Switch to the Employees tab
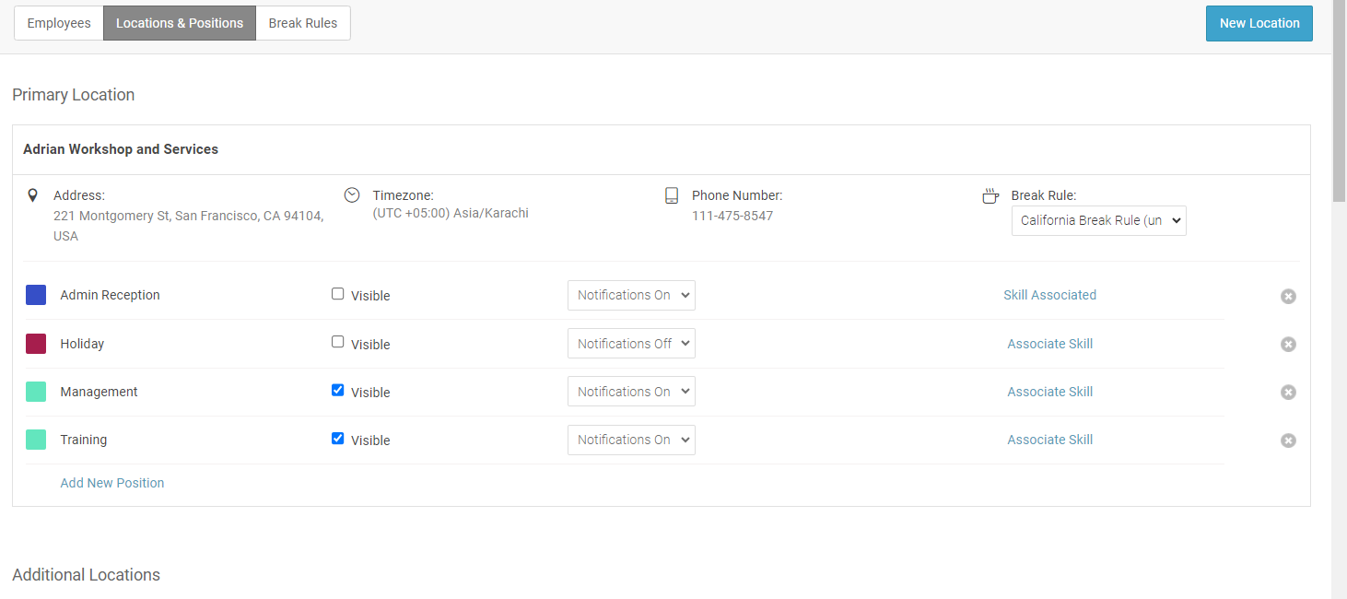Image resolution: width=1347 pixels, height=599 pixels. pyautogui.click(x=59, y=23)
